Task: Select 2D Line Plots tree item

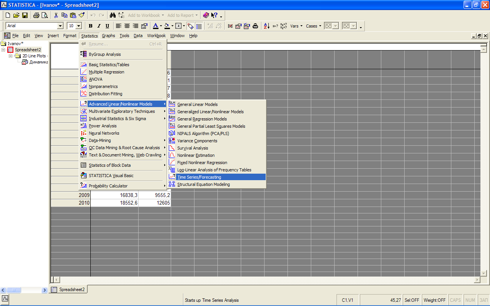Action: 34,56
